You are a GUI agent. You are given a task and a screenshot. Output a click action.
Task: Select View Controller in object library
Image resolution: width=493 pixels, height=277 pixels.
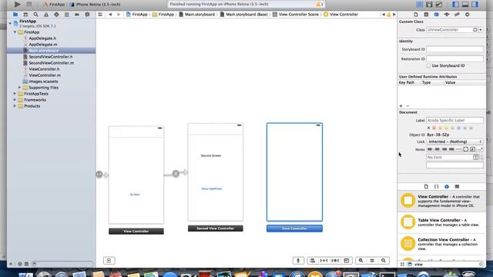(x=441, y=201)
